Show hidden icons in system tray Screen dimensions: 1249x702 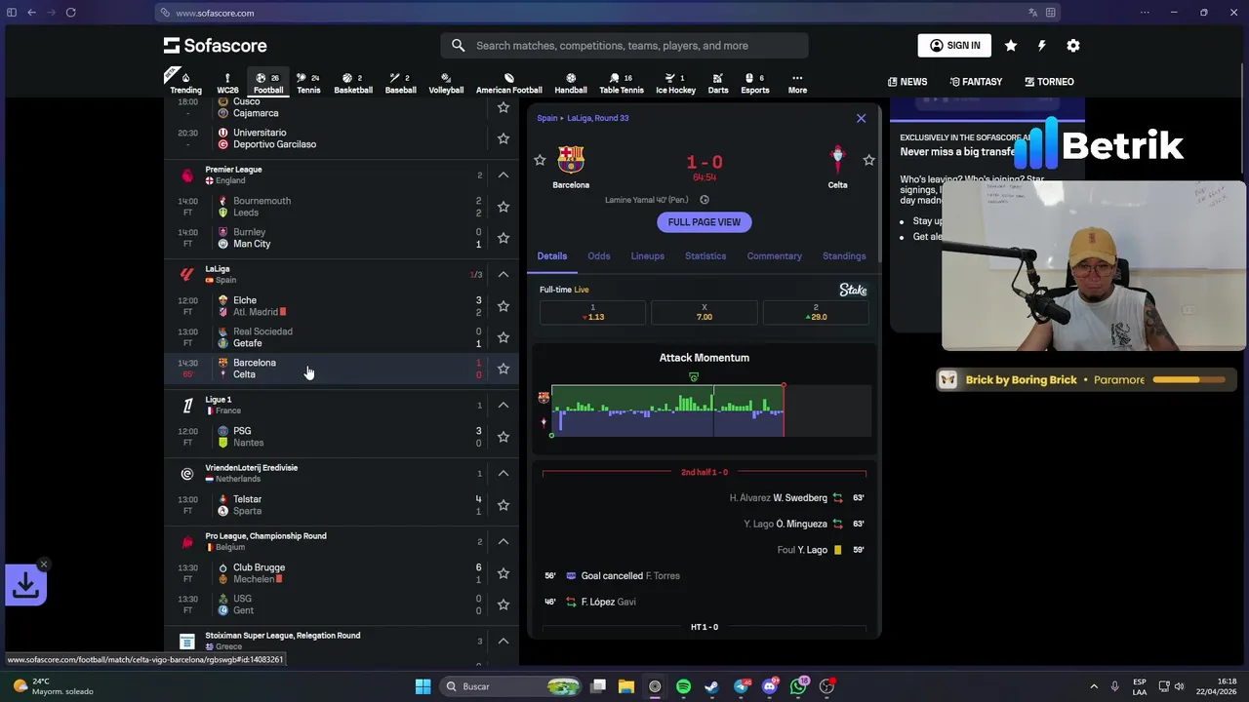point(1094,686)
